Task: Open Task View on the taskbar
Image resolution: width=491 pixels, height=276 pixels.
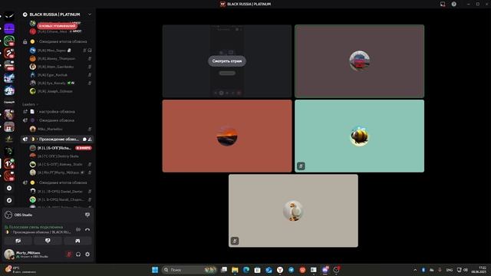Action: tap(223, 270)
